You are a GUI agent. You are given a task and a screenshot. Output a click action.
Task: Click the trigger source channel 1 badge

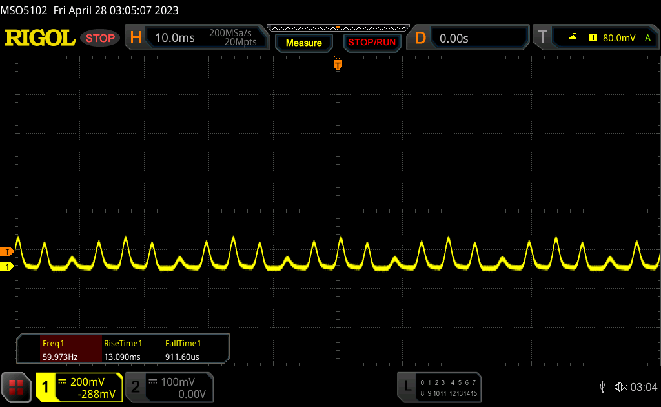pyautogui.click(x=593, y=38)
